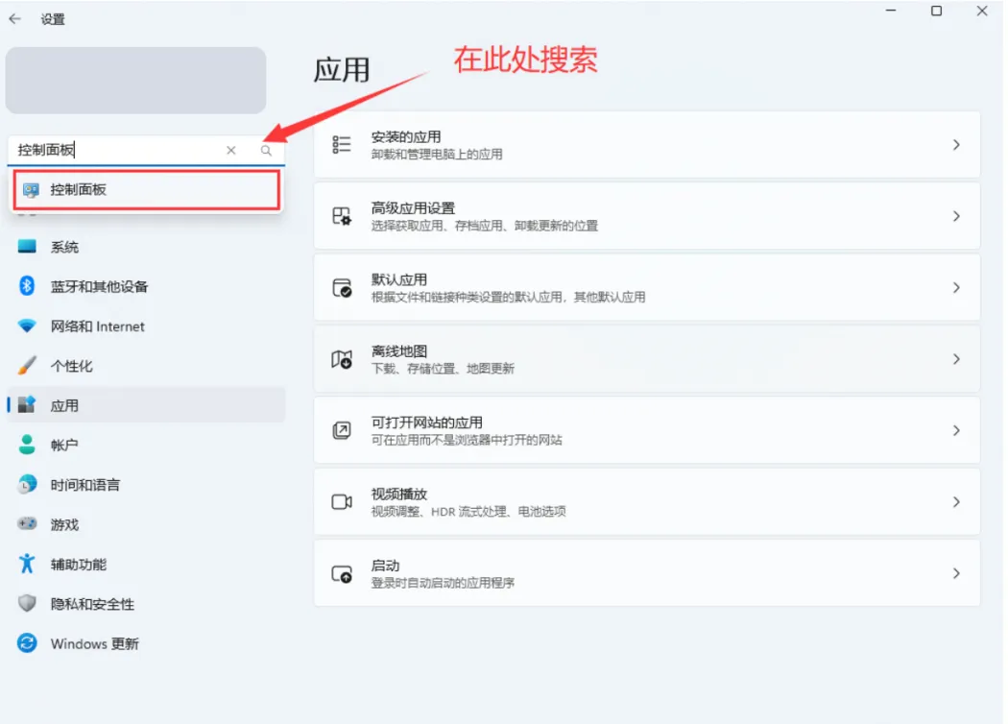Open 离线地图 settings row
This screenshot has height=724, width=1008.
click(x=646, y=359)
